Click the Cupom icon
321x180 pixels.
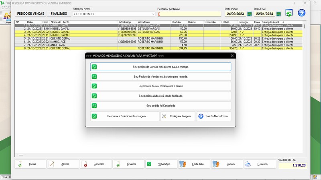pyautogui.click(x=216, y=164)
